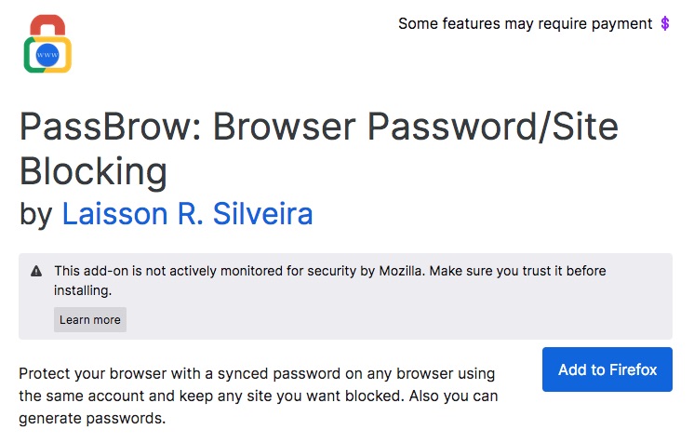Click the 'Protect your browser' description paragraph
The height and width of the screenshot is (443, 694).
[x=258, y=396]
